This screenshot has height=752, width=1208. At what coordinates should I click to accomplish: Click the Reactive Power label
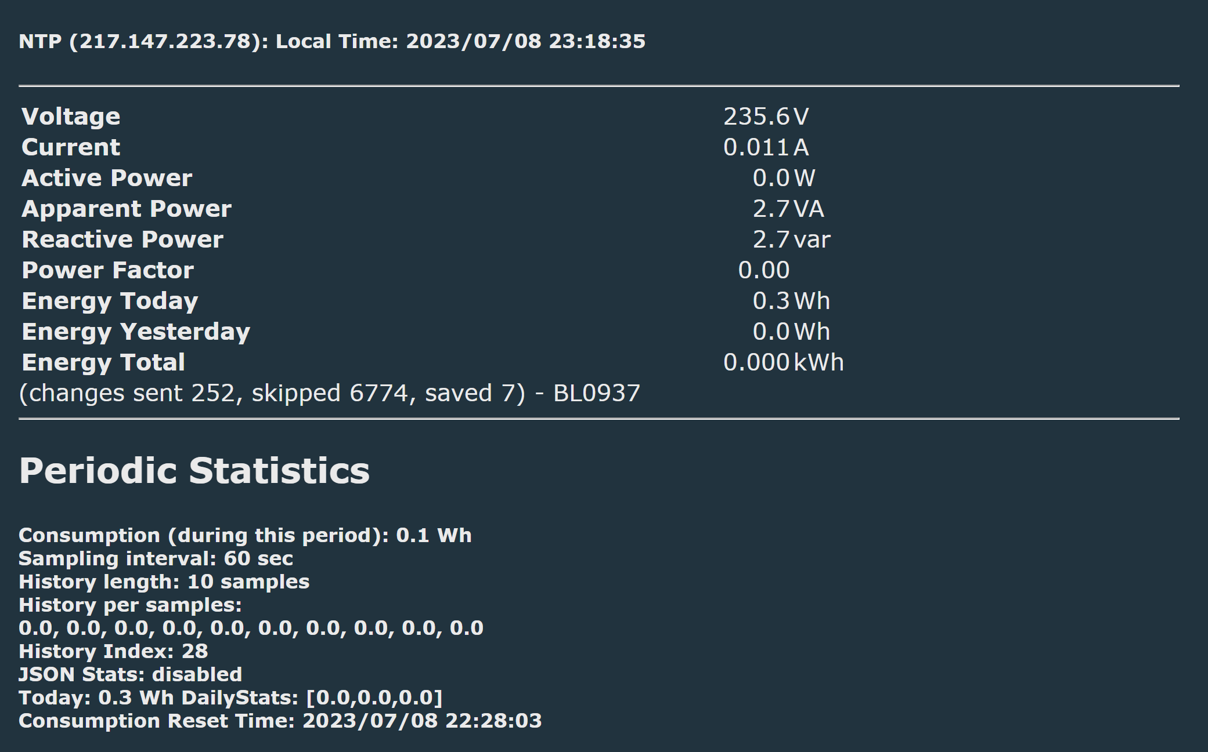coord(122,239)
